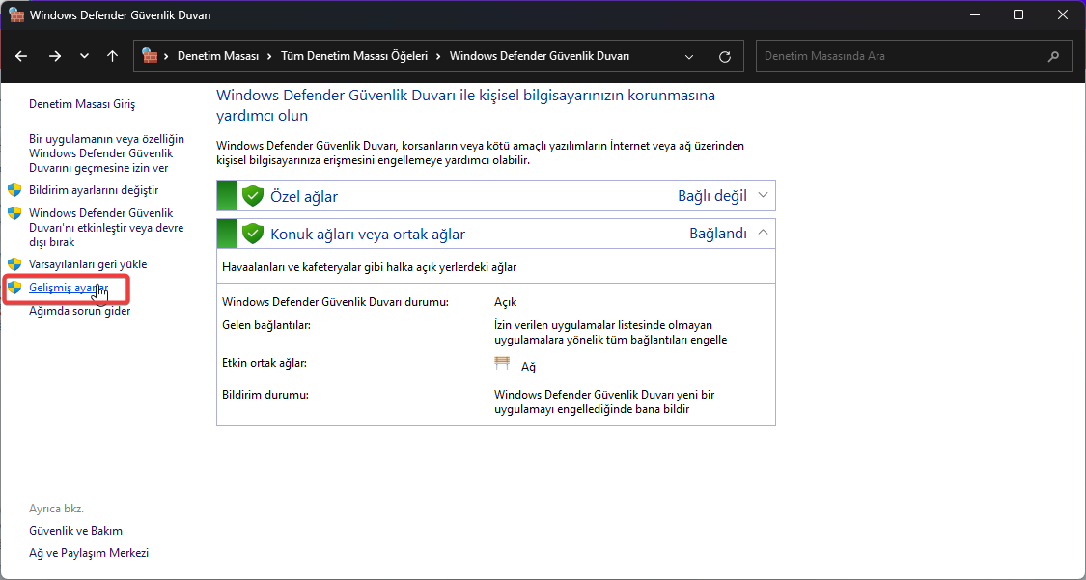This screenshot has width=1086, height=580.
Task: Click shield icon beside Gelişmiş ayarlar
Action: point(14,288)
